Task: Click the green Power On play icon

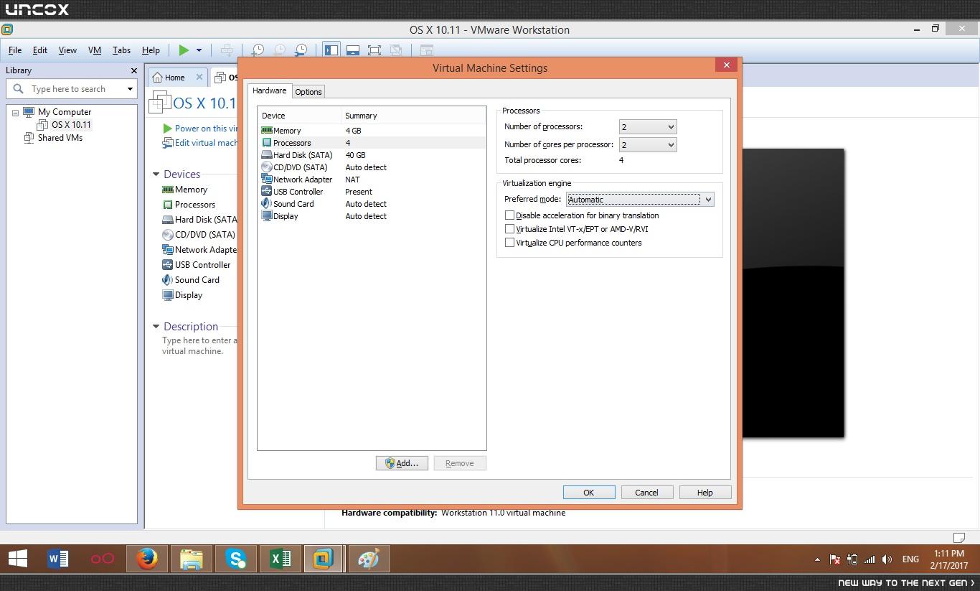Action: pos(184,50)
